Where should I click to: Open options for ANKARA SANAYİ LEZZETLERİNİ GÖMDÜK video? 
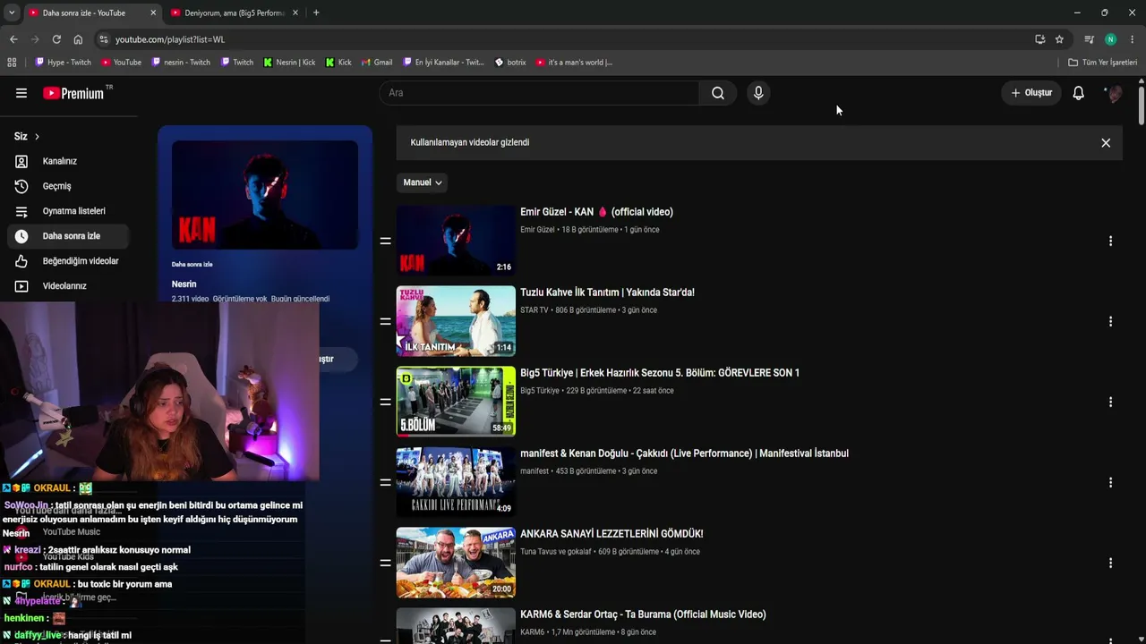tap(1110, 563)
